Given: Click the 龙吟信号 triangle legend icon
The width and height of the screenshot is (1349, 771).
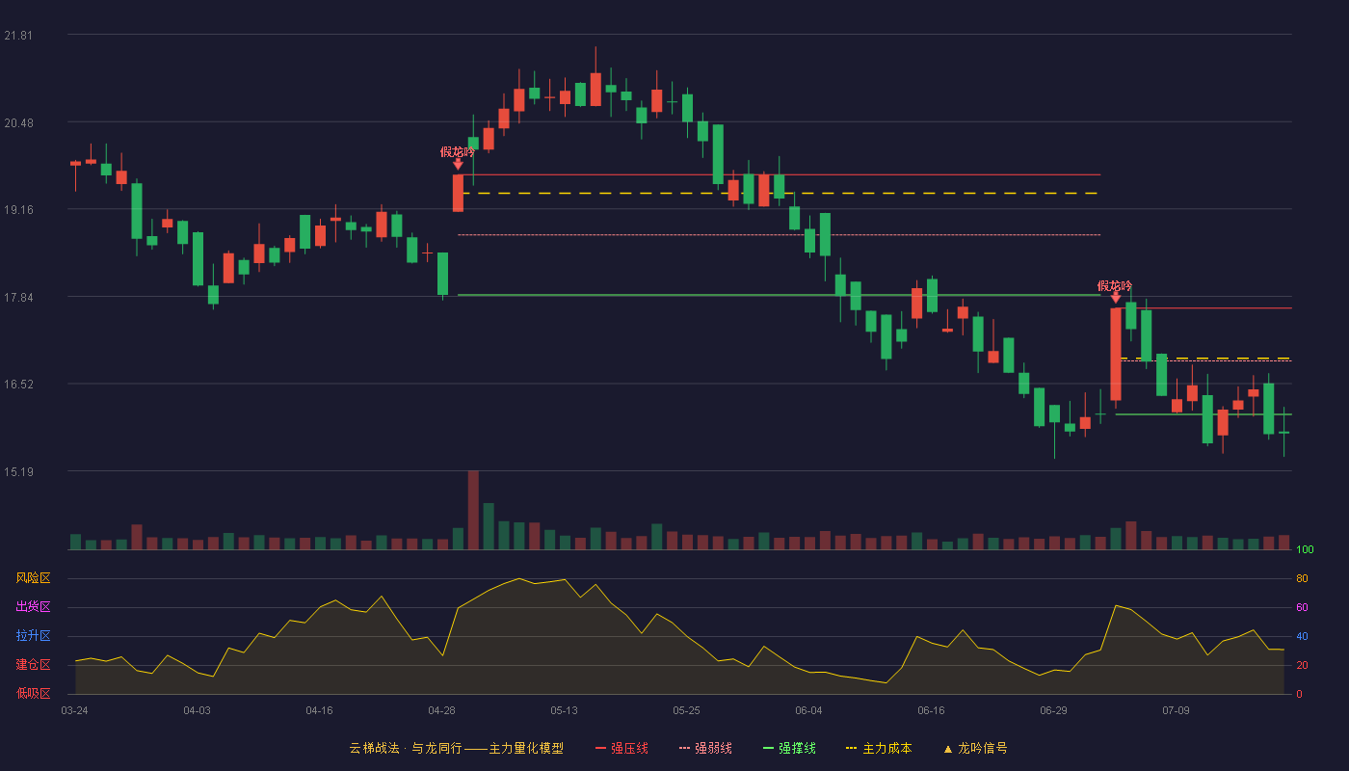Looking at the screenshot, I should click(947, 749).
